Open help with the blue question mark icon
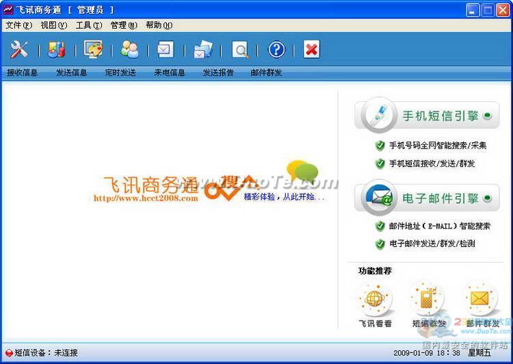 pyautogui.click(x=276, y=50)
